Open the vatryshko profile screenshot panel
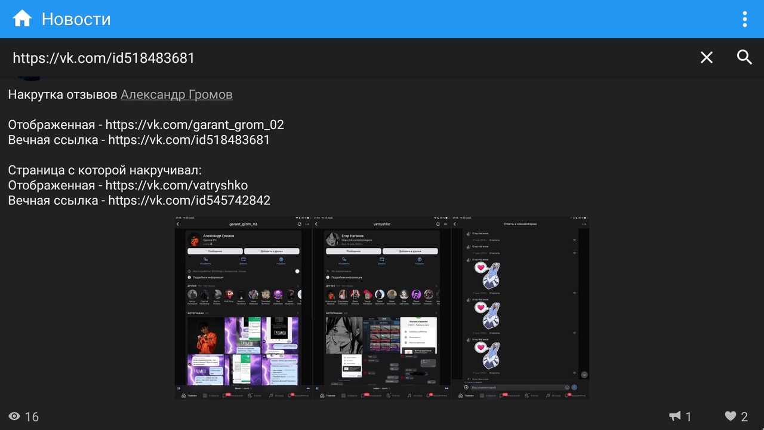This screenshot has width=764, height=430. [382, 308]
